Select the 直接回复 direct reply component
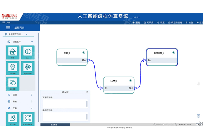The height and width of the screenshot is (137, 203). [x=12, y=83]
